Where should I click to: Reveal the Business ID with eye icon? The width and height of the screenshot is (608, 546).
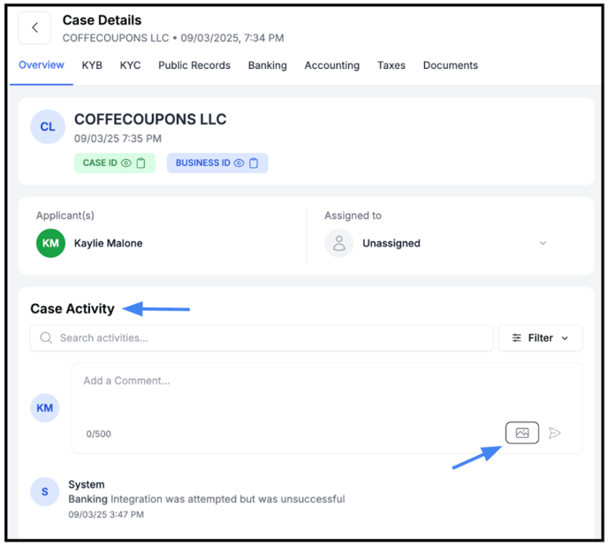click(x=239, y=163)
